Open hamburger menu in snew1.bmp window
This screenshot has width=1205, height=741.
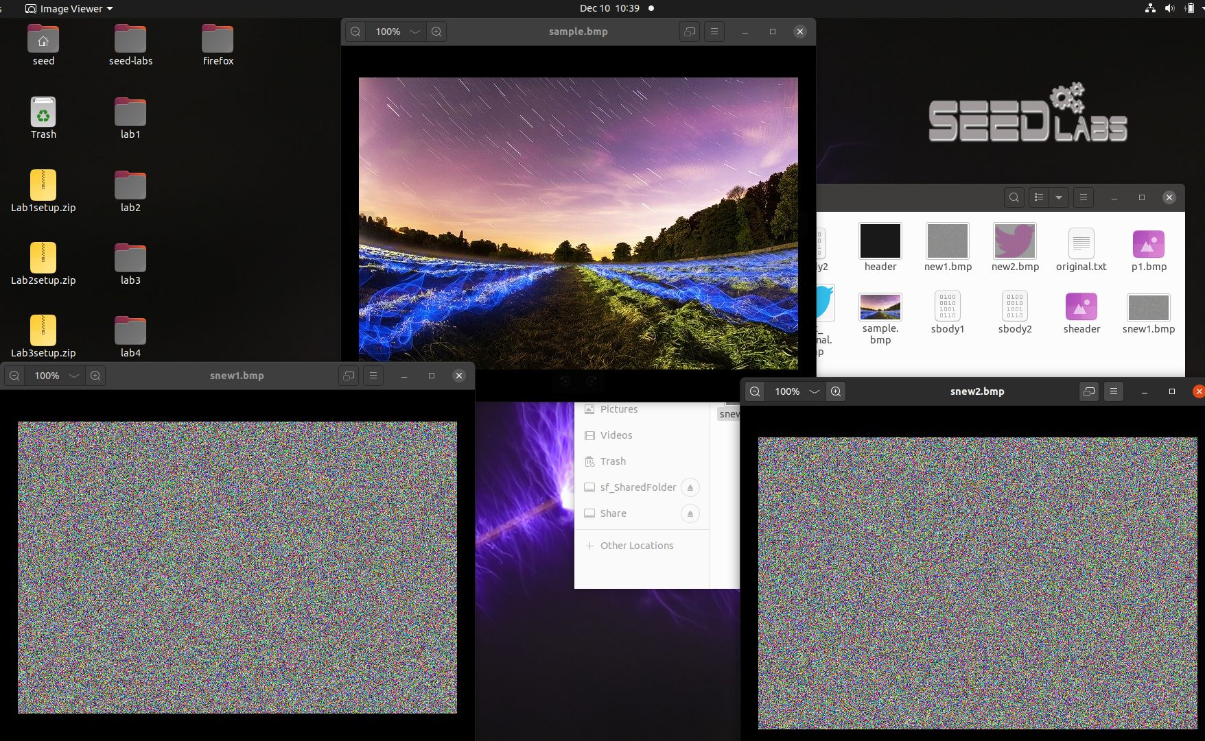click(x=373, y=376)
